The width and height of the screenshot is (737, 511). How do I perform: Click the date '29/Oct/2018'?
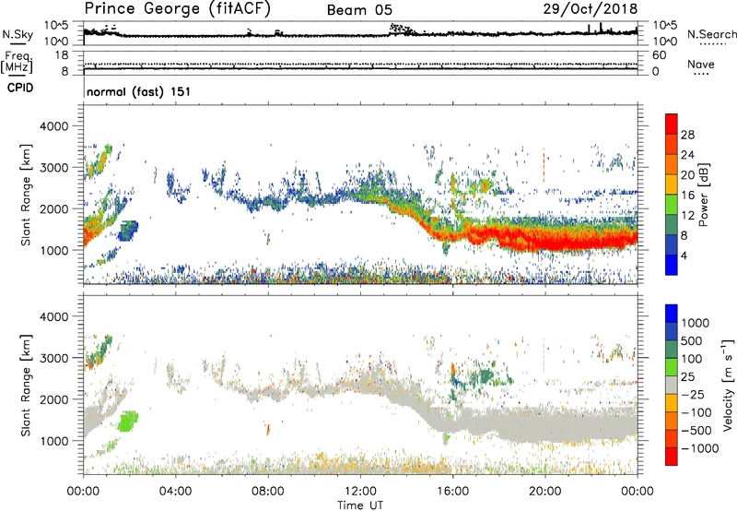pyautogui.click(x=591, y=9)
